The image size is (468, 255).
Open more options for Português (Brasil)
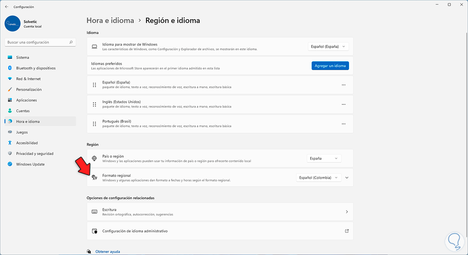click(344, 124)
